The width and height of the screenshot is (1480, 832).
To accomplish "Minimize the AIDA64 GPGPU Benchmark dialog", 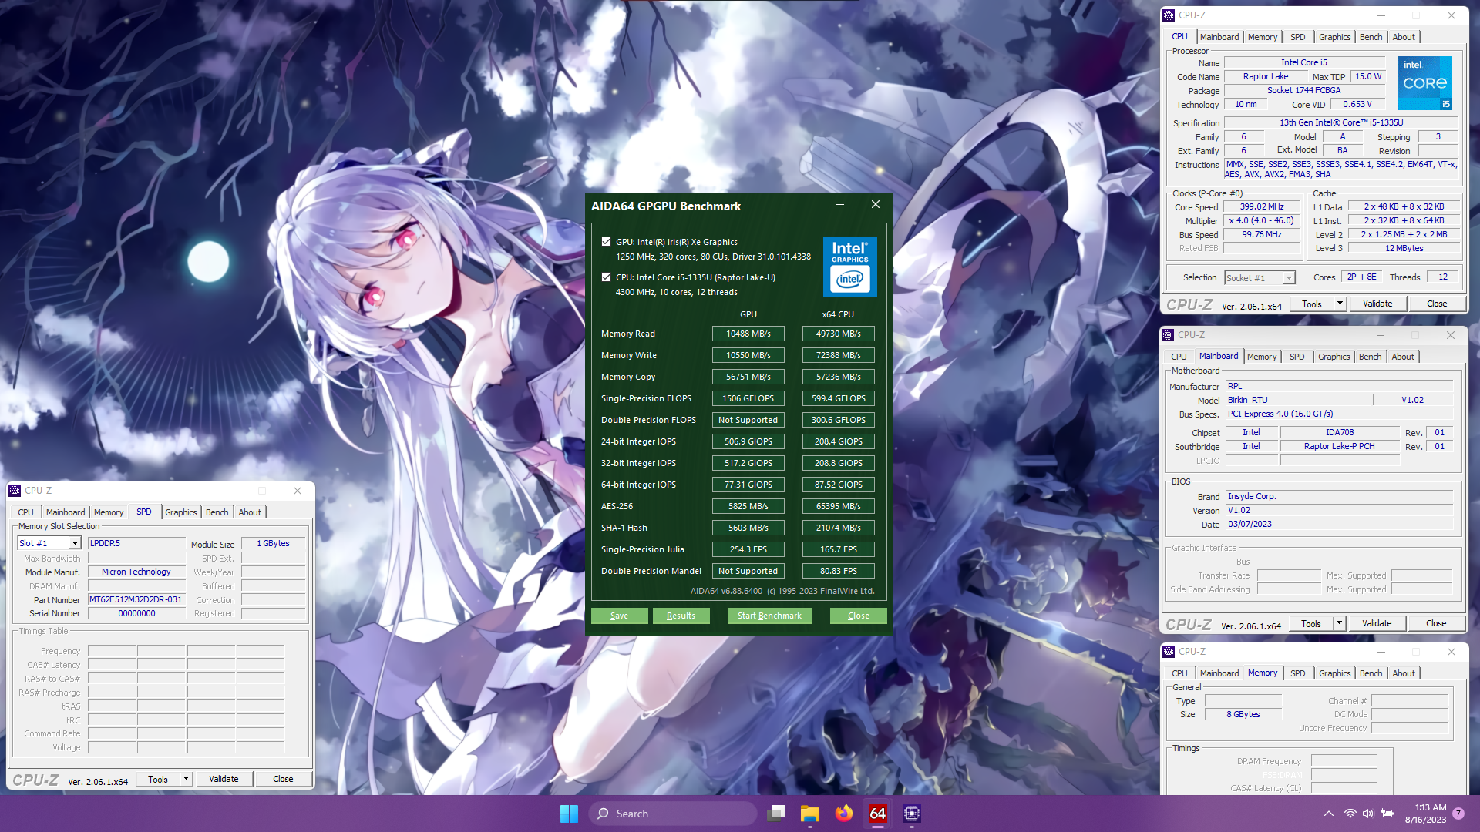I will (x=840, y=205).
